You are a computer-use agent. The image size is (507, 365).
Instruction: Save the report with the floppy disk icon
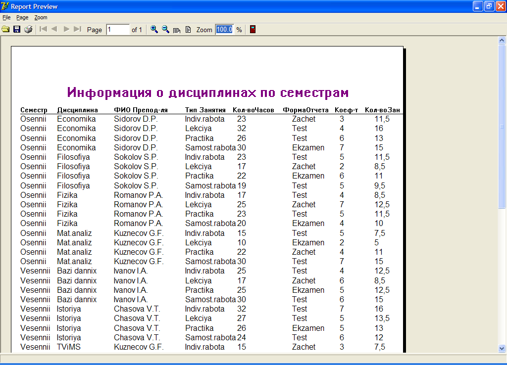click(17, 29)
